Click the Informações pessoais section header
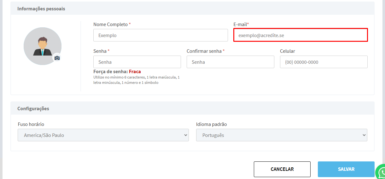The height and width of the screenshot is (179, 385). click(x=41, y=9)
